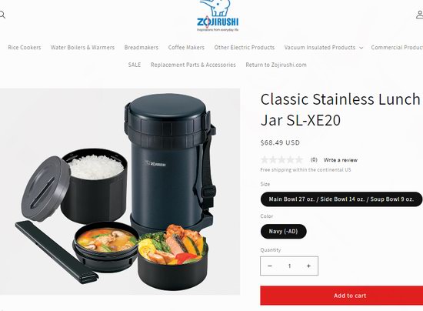Click the Write a review link
The width and height of the screenshot is (423, 311).
[341, 160]
